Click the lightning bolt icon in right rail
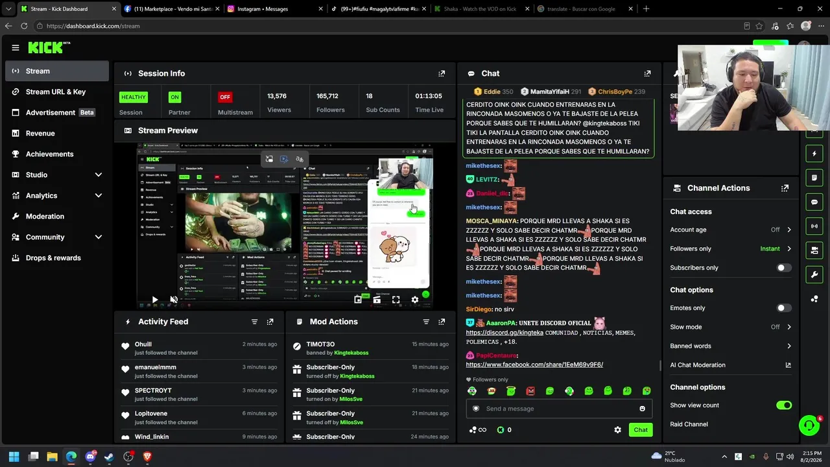The image size is (830, 467). (814, 154)
